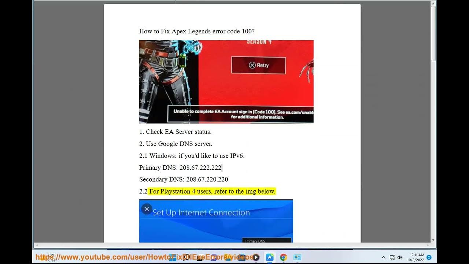Open the round play-button app in taskbar
This screenshot has height=264, width=469.
[x=256, y=257]
